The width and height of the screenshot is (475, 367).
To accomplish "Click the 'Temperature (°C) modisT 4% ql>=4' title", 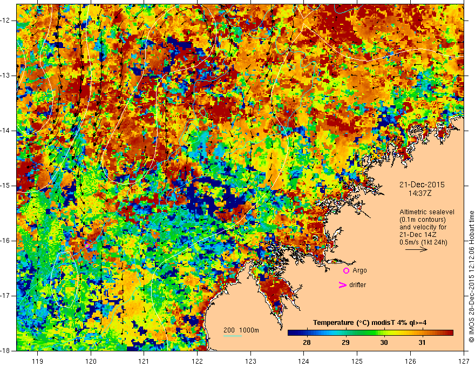I will 370,323.
